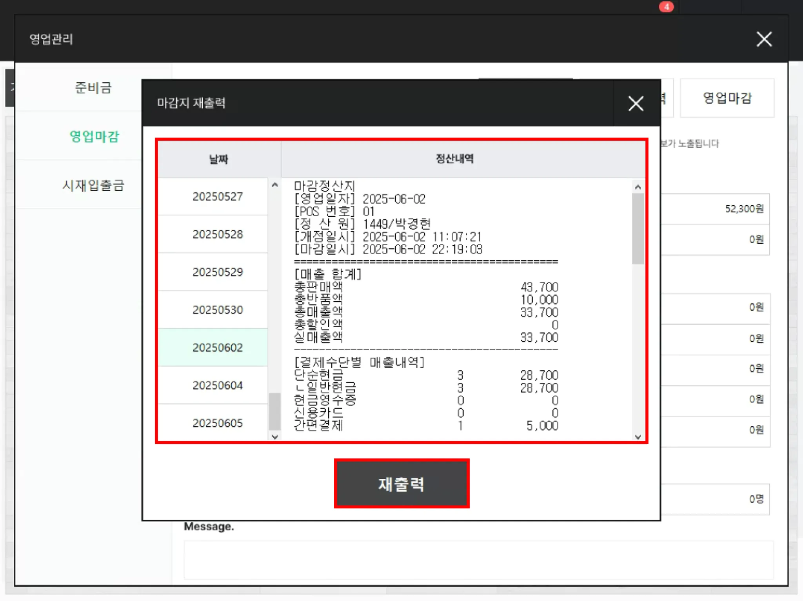The height and width of the screenshot is (601, 803).
Task: Pick the 20250530 date entry
Action: (x=217, y=310)
